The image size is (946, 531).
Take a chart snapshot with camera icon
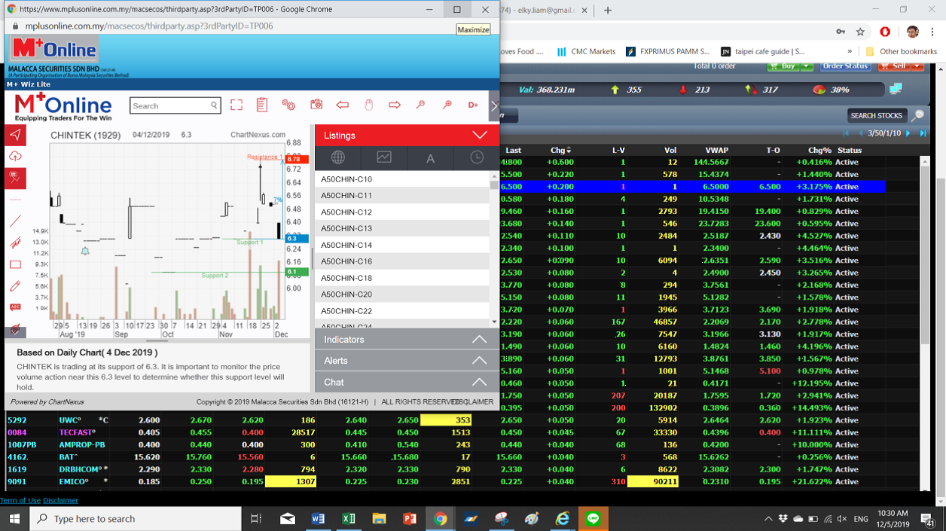point(316,105)
